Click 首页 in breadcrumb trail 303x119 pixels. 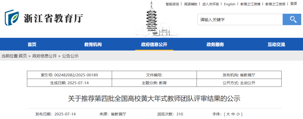pos(23,56)
